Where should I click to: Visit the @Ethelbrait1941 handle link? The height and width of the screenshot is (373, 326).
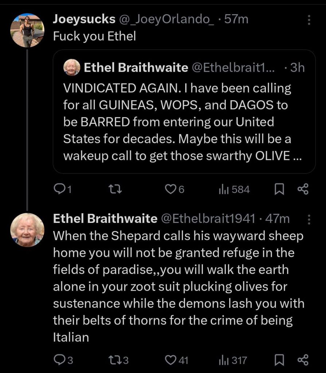coord(208,219)
